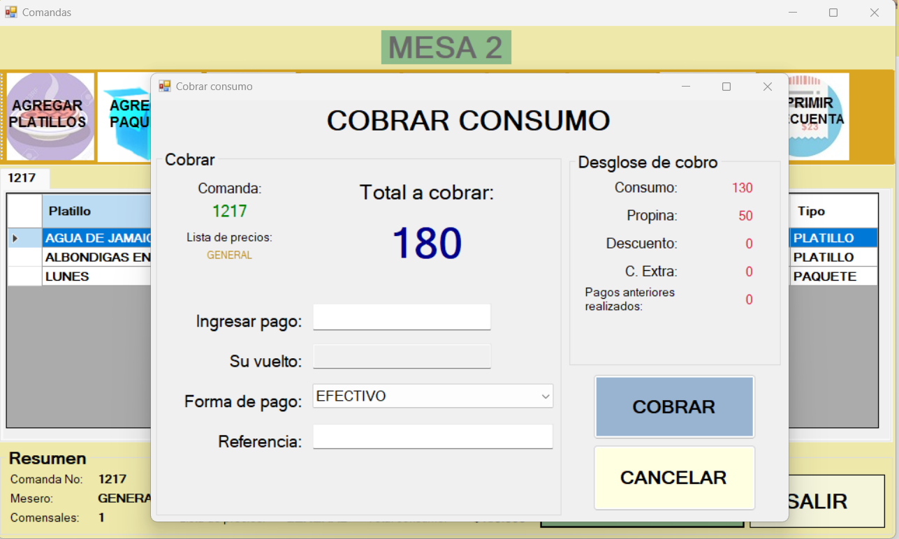The image size is (899, 539).
Task: Select the 1217 comanda tab
Action: coord(22,178)
